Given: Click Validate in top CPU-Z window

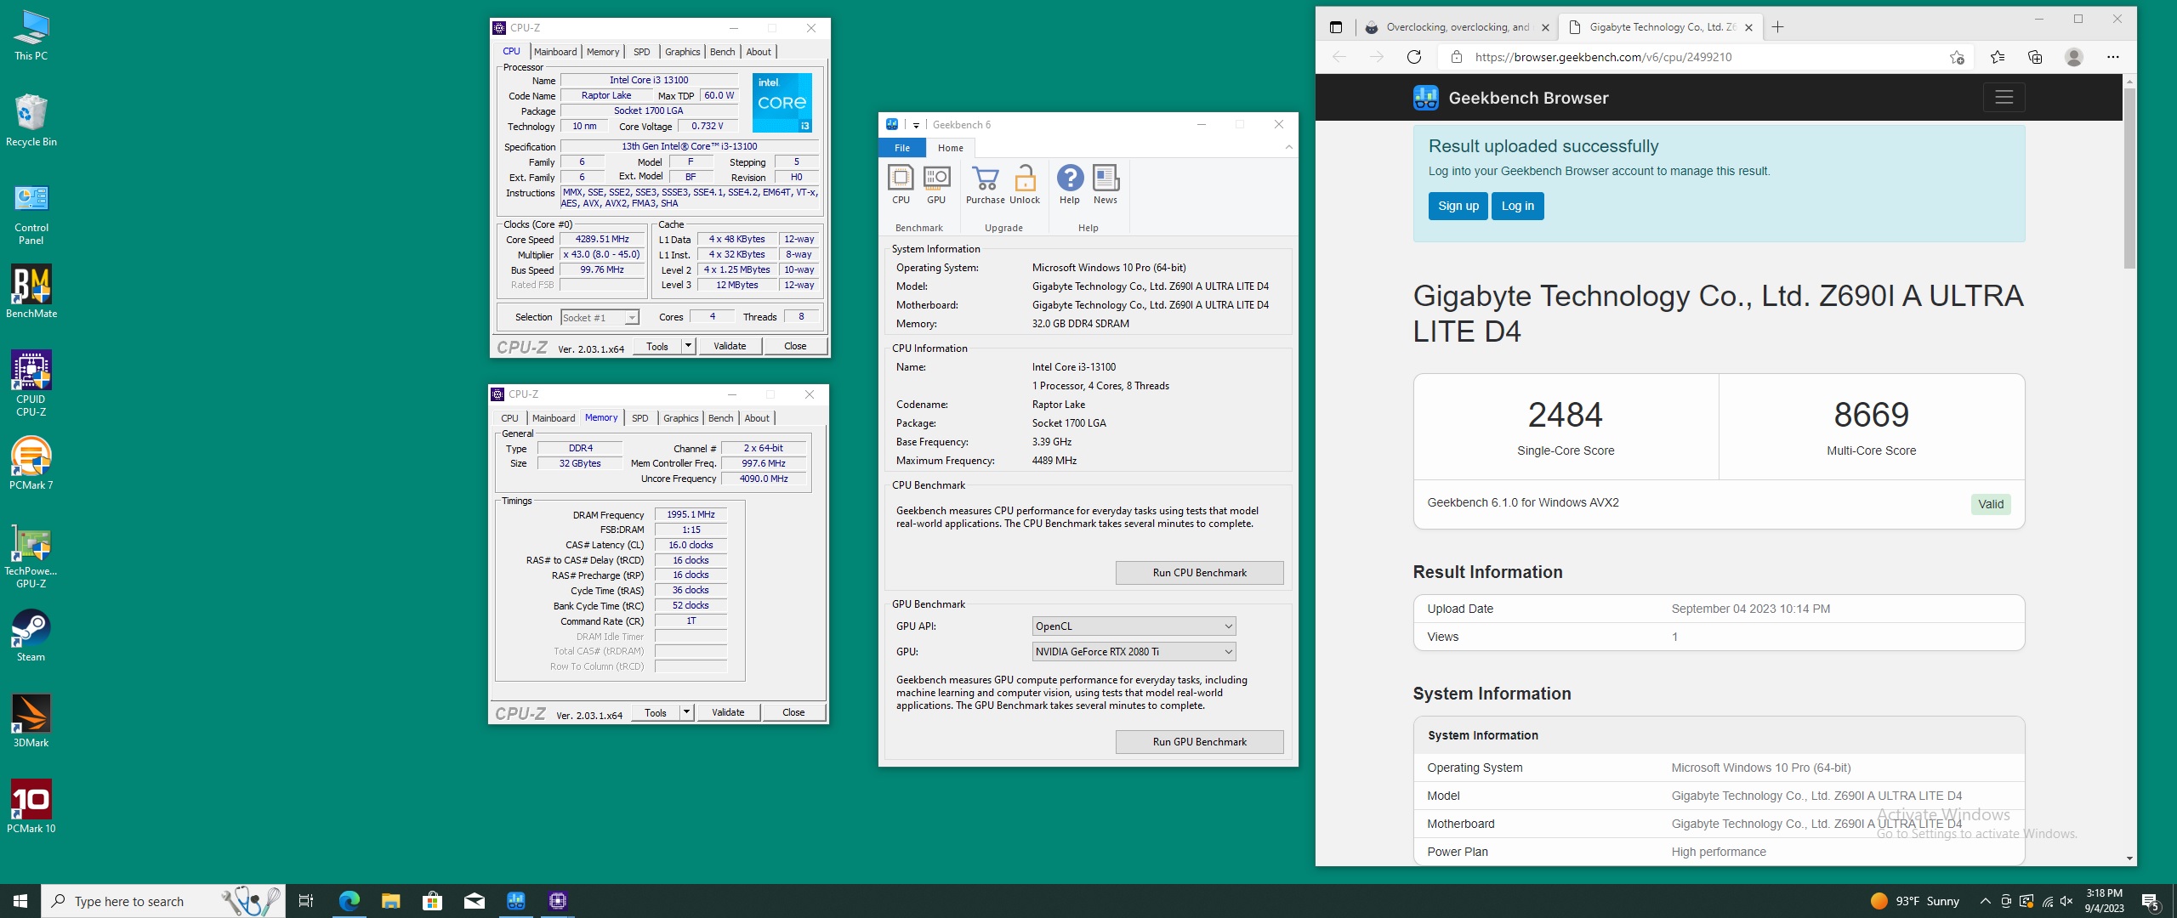Looking at the screenshot, I should point(730,346).
